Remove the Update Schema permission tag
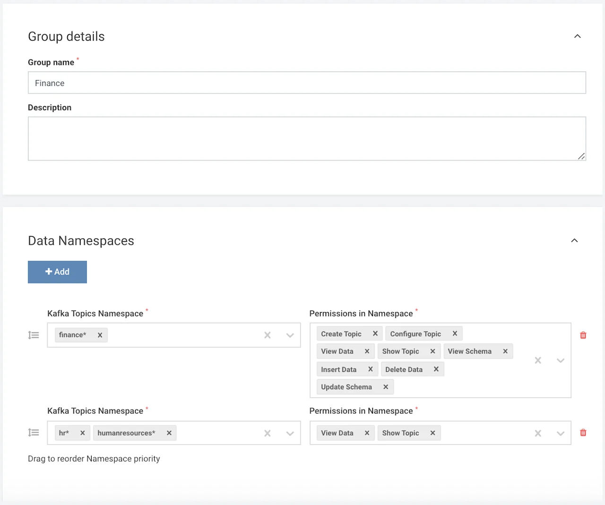This screenshot has height=505, width=605. coord(386,387)
